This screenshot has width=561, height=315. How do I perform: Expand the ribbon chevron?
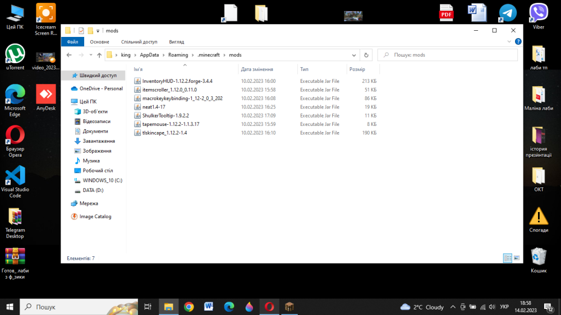pos(509,42)
